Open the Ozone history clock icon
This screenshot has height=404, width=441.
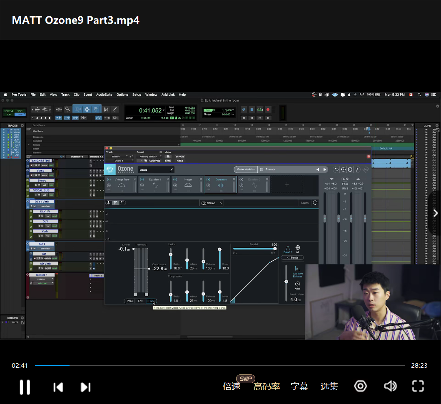[x=343, y=170]
